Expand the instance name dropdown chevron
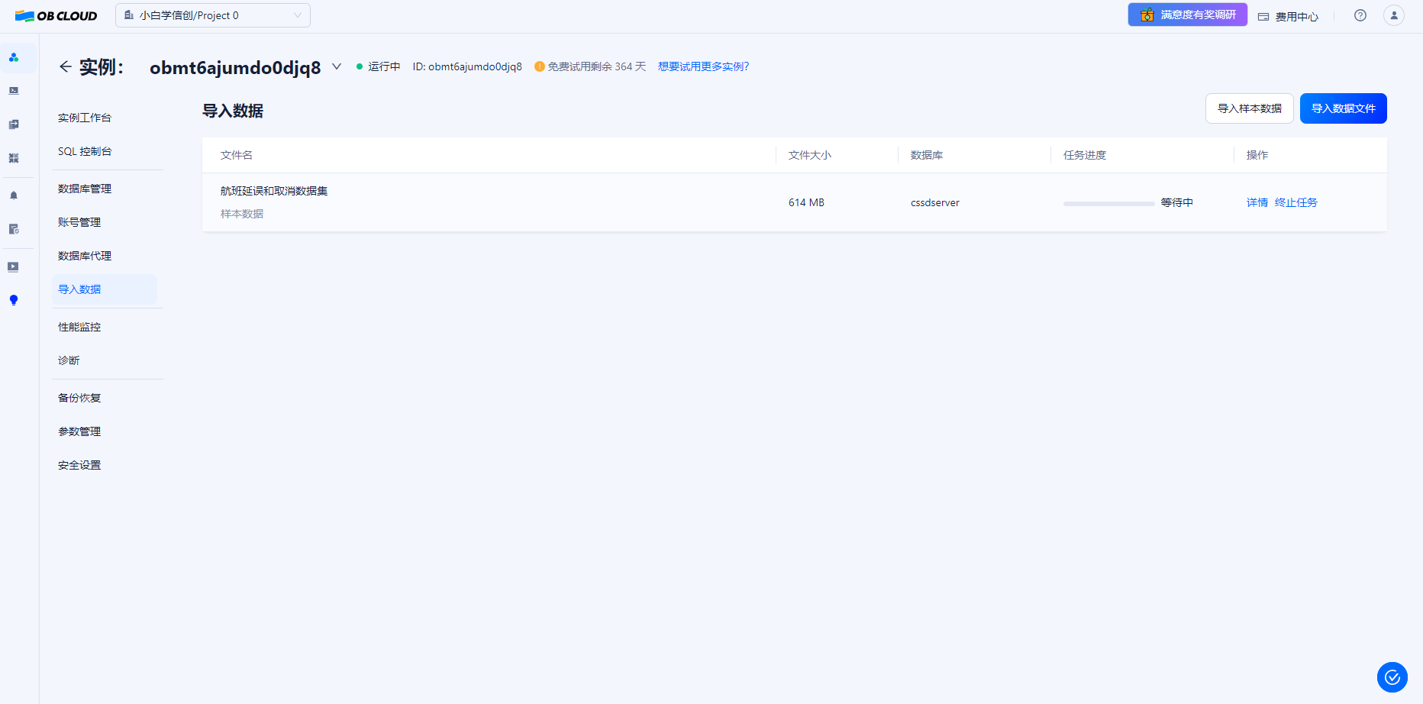1423x704 pixels. (x=337, y=66)
